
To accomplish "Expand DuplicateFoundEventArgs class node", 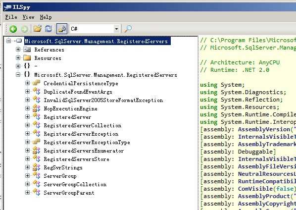I will pos(27,92).
